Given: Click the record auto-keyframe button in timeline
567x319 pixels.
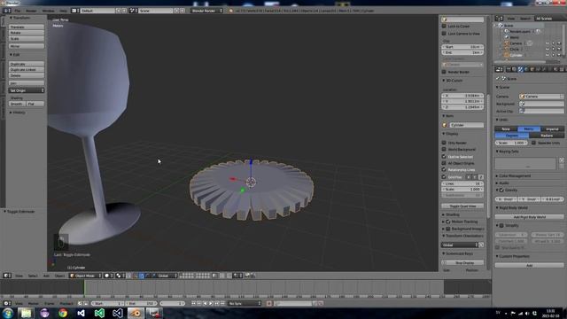Looking at the screenshot, I should coord(269,303).
